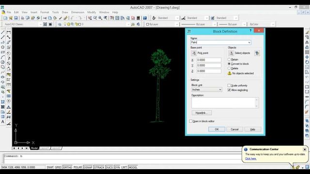Click the Description text area
The image size is (310, 174).
point(225,103)
